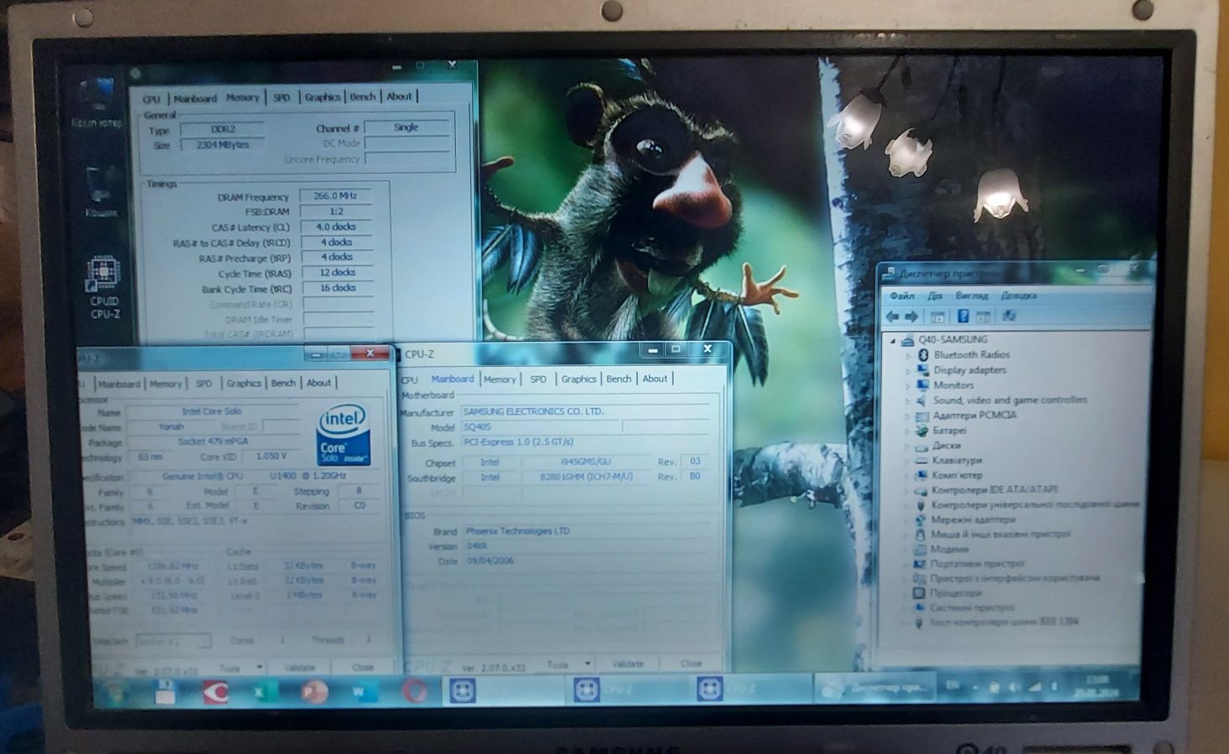
Task: Open socket Selection dropdown in CPU-Z processor window
Action: [x=172, y=641]
